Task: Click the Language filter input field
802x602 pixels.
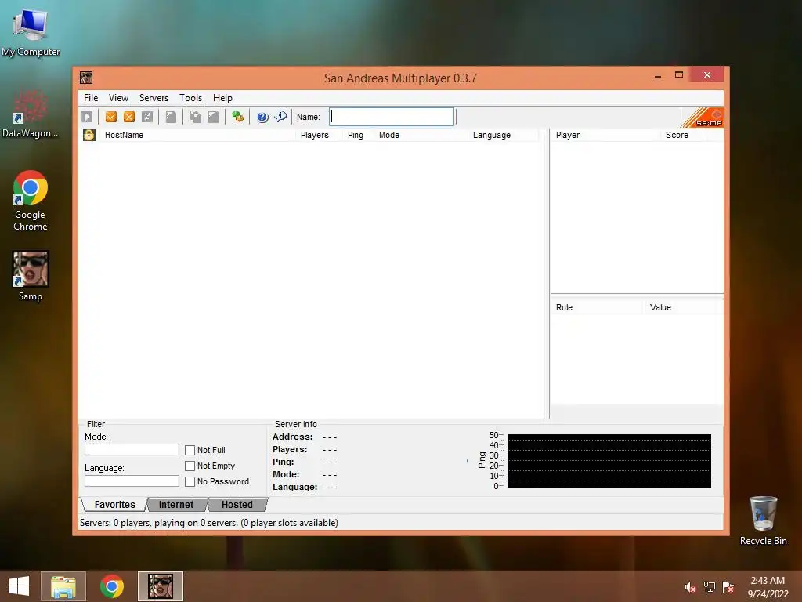Action: point(132,481)
